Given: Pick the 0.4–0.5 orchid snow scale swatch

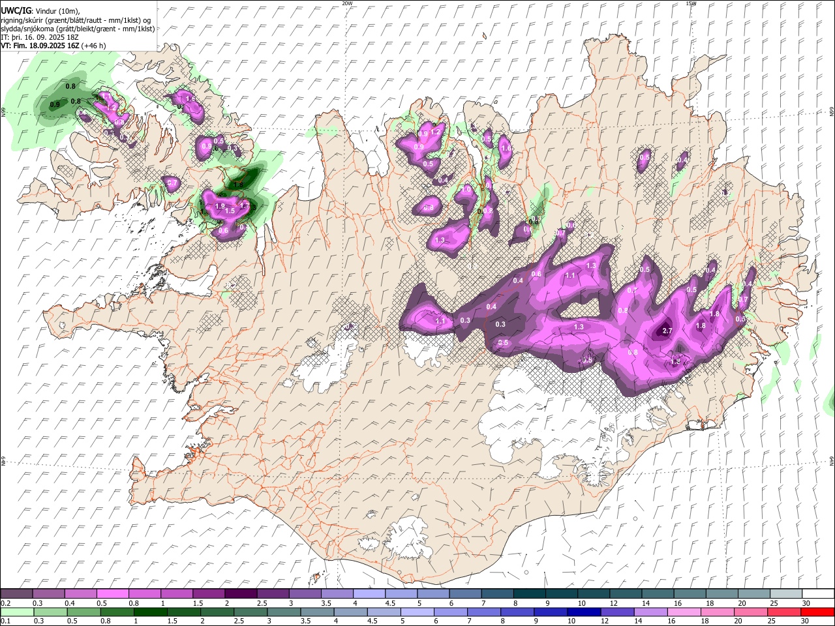Looking at the screenshot, I should [80, 594].
